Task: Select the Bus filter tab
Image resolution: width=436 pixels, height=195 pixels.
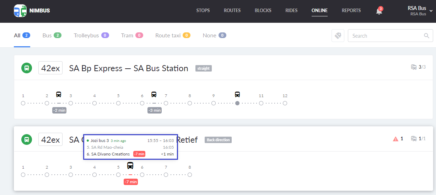Action: [x=52, y=35]
